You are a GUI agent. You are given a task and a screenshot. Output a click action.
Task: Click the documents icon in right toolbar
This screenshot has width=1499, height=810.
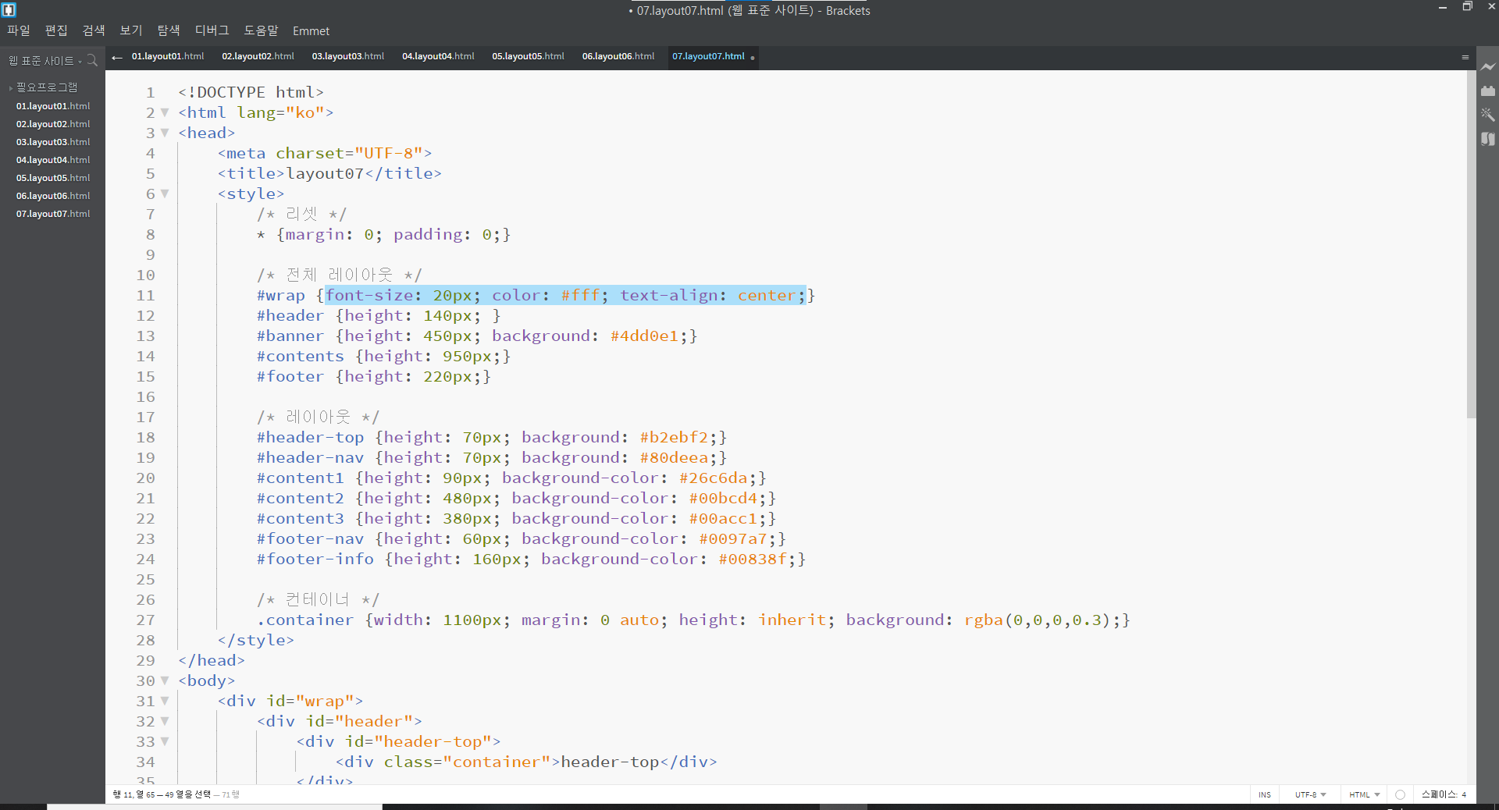coord(1488,139)
